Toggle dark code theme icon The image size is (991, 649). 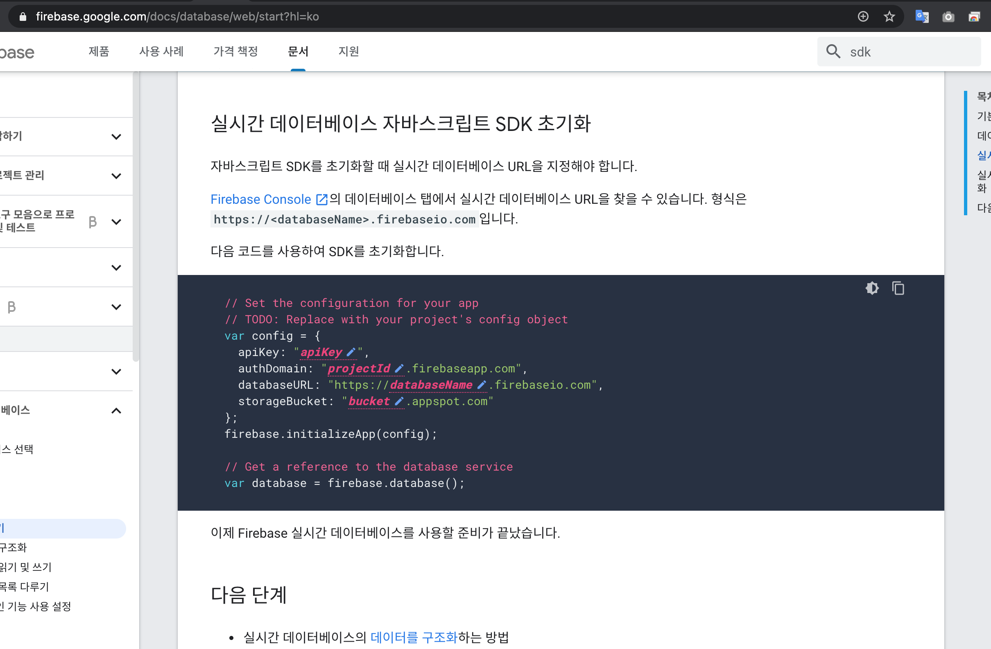(x=872, y=288)
